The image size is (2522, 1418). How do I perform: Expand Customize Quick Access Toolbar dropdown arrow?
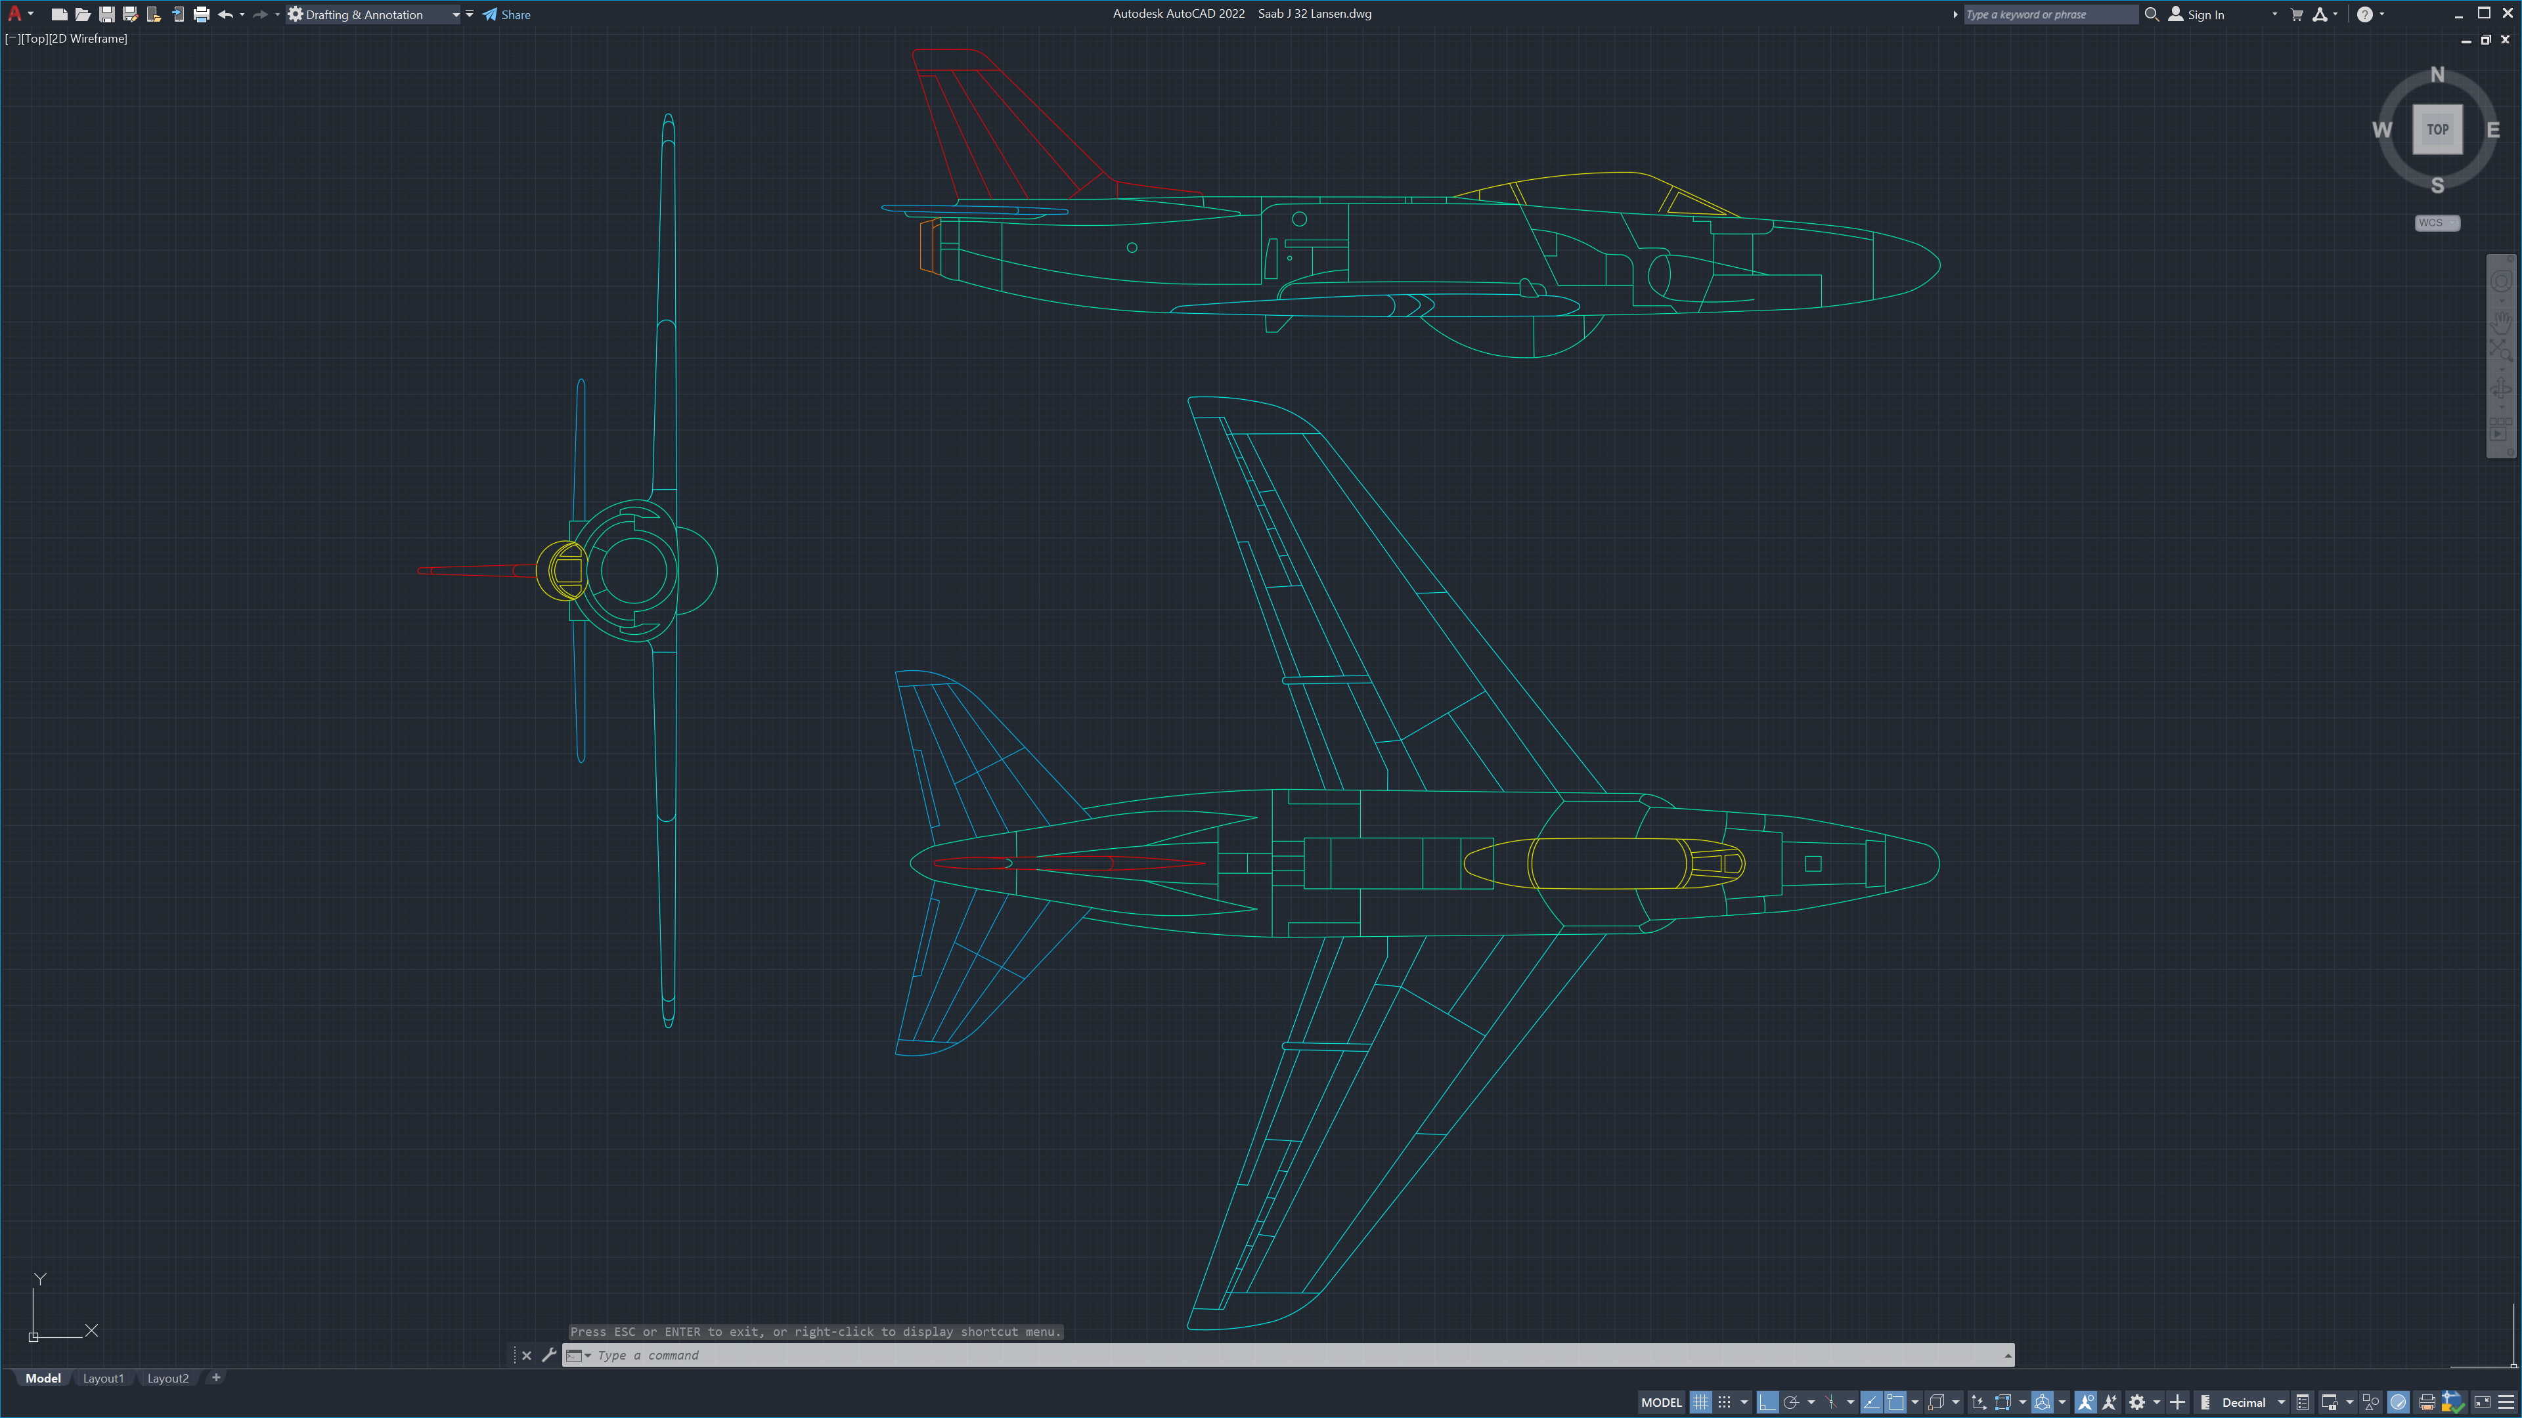tap(470, 14)
